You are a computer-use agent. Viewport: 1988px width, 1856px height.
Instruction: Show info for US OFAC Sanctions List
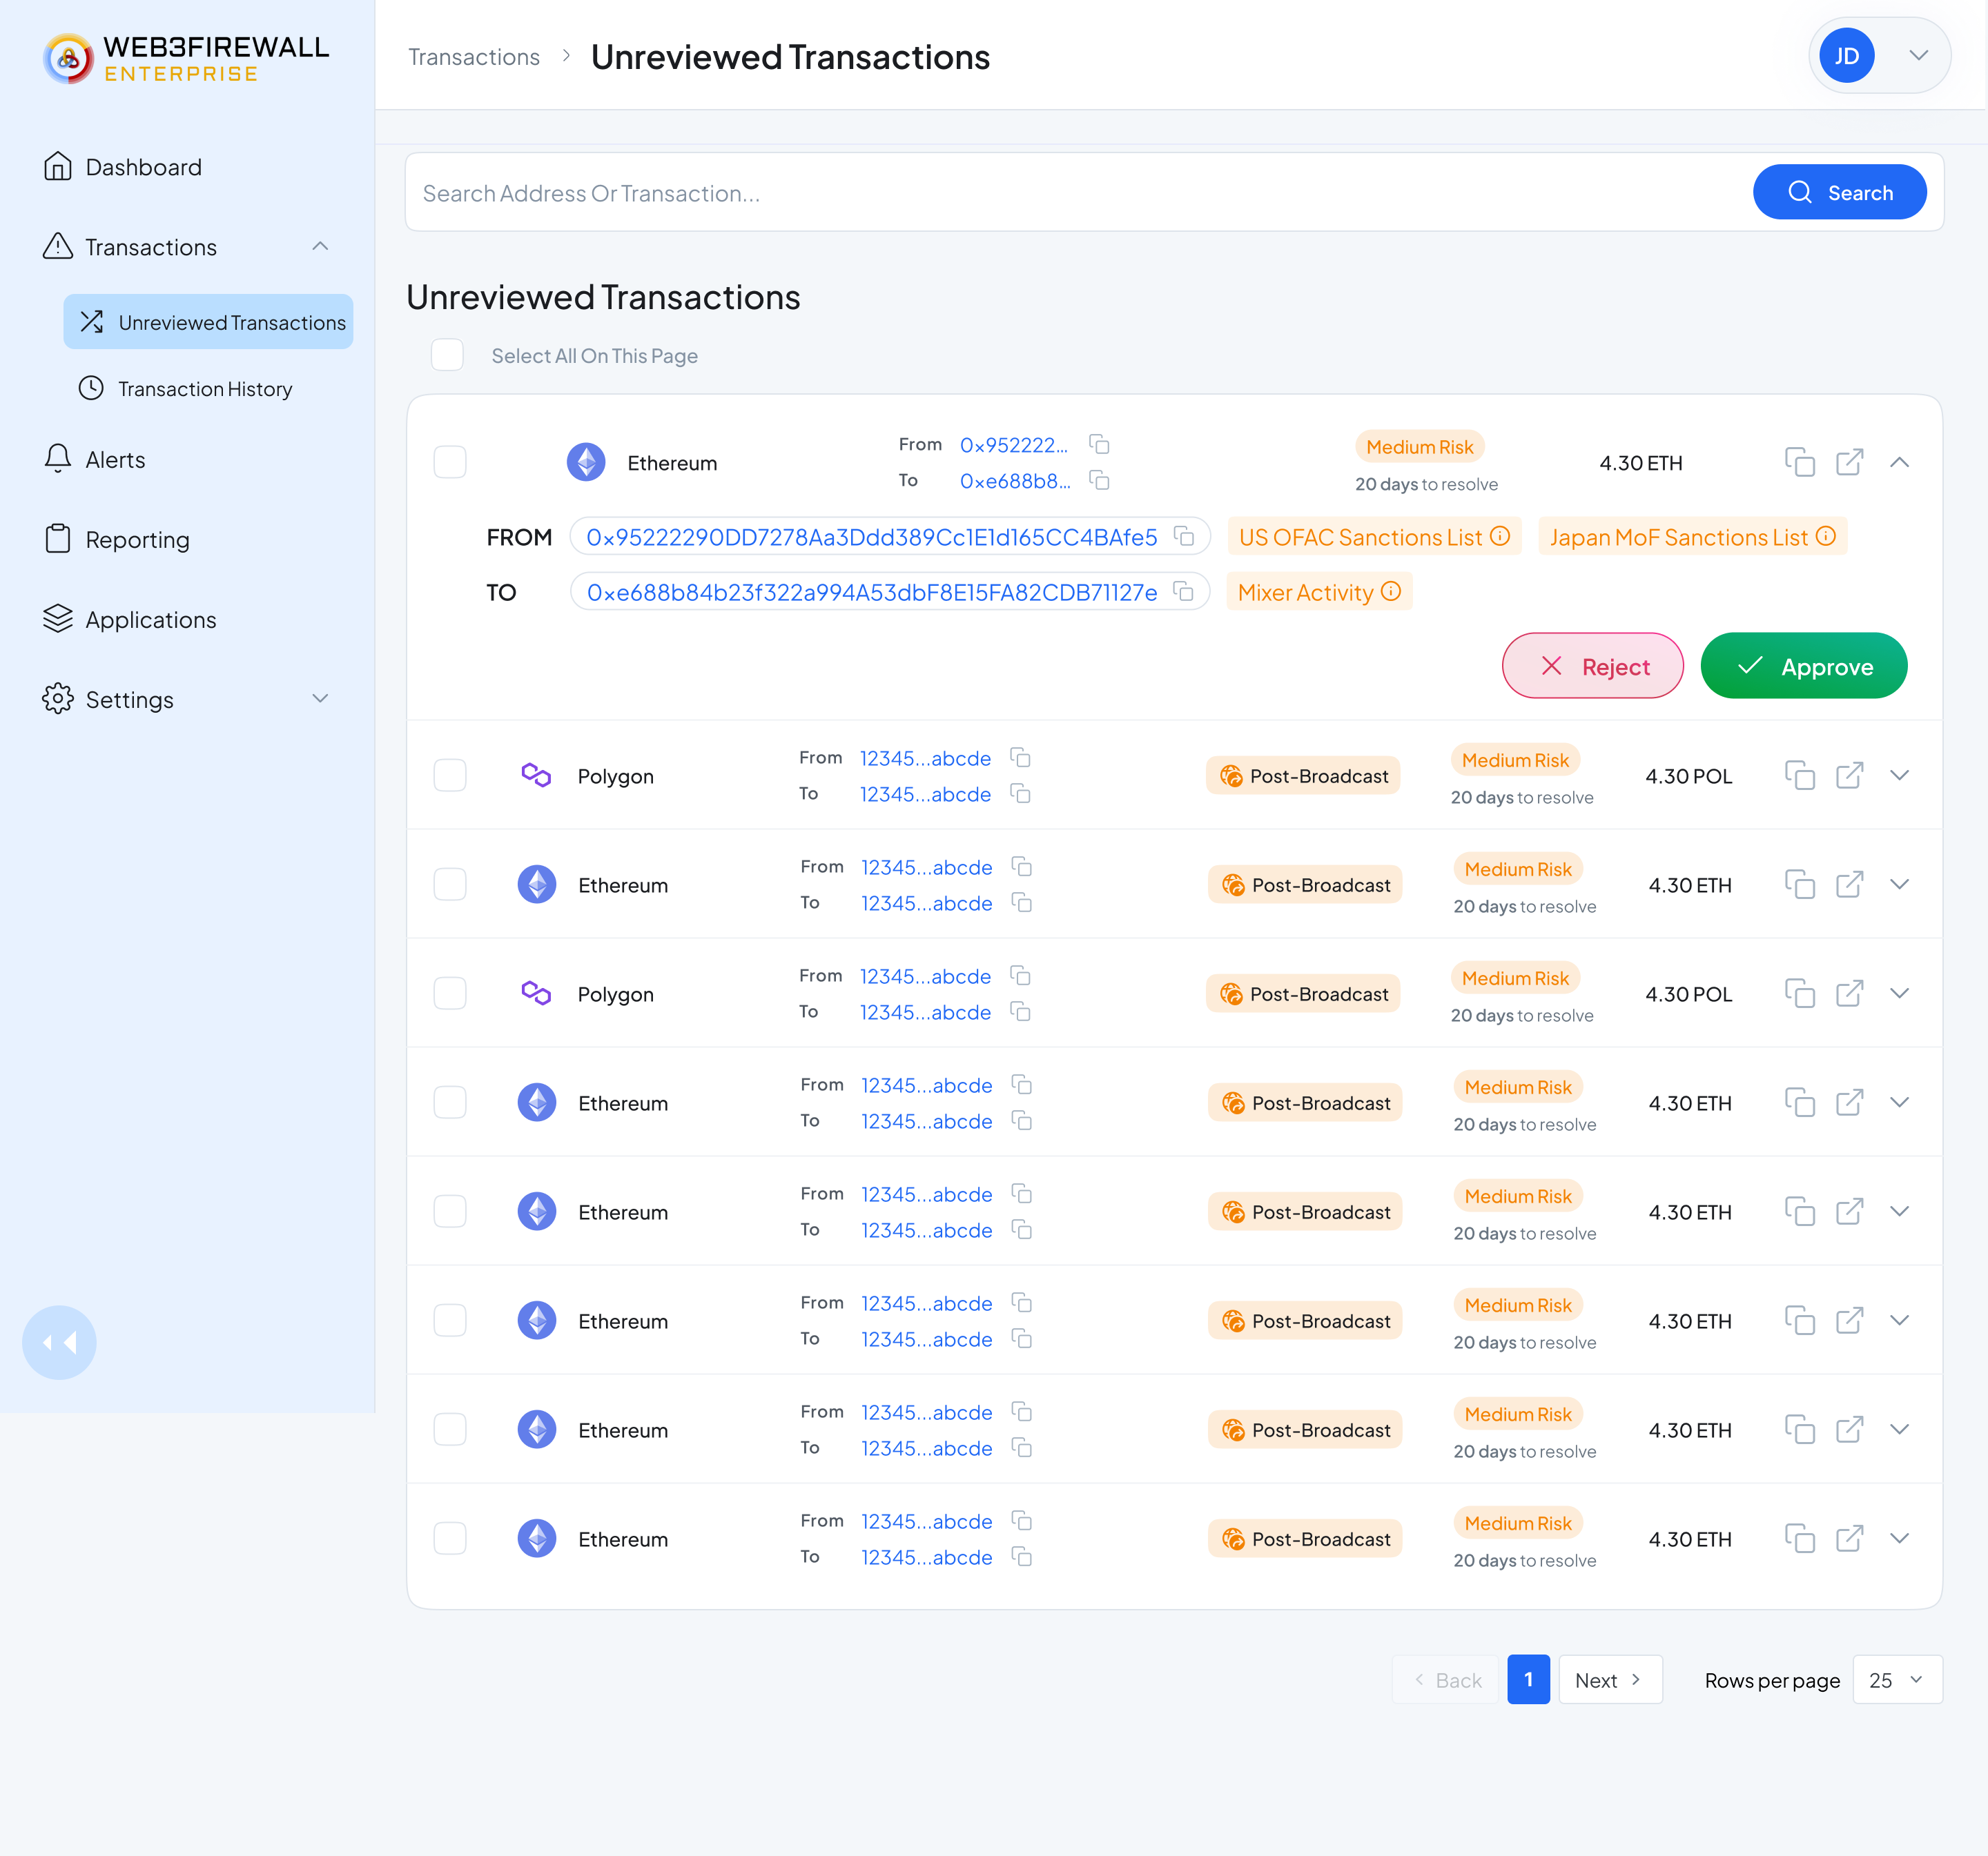(1500, 535)
